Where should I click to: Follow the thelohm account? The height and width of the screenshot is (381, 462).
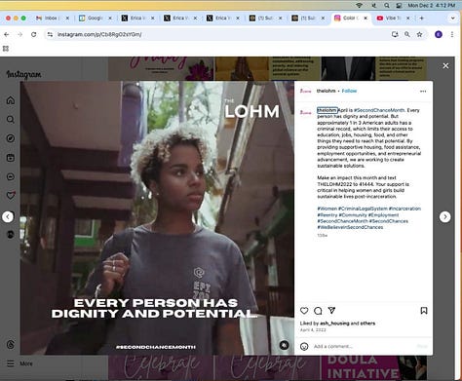[349, 91]
